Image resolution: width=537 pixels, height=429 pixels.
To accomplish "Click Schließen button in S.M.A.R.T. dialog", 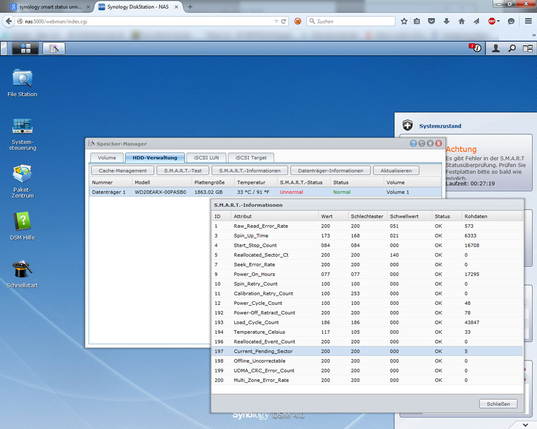I will click(498, 404).
